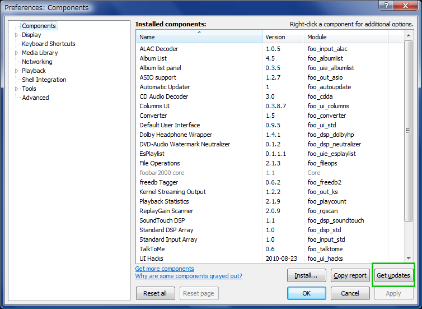The image size is (422, 309).
Task: Click the Reset page button
Action: coord(199,293)
